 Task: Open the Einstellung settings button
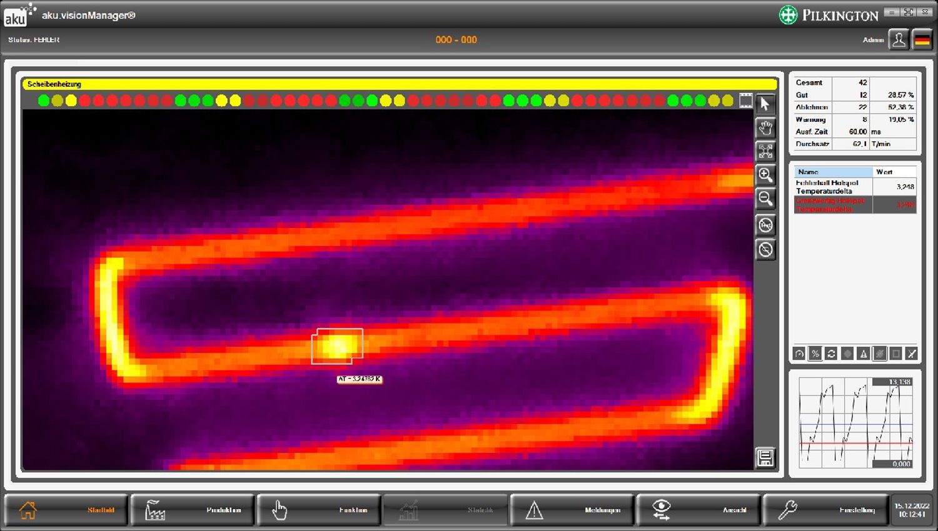(x=825, y=510)
